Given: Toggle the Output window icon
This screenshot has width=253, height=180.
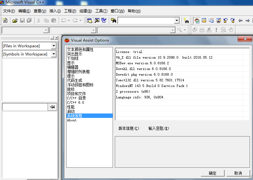Looking at the screenshot, I should 97,20.
